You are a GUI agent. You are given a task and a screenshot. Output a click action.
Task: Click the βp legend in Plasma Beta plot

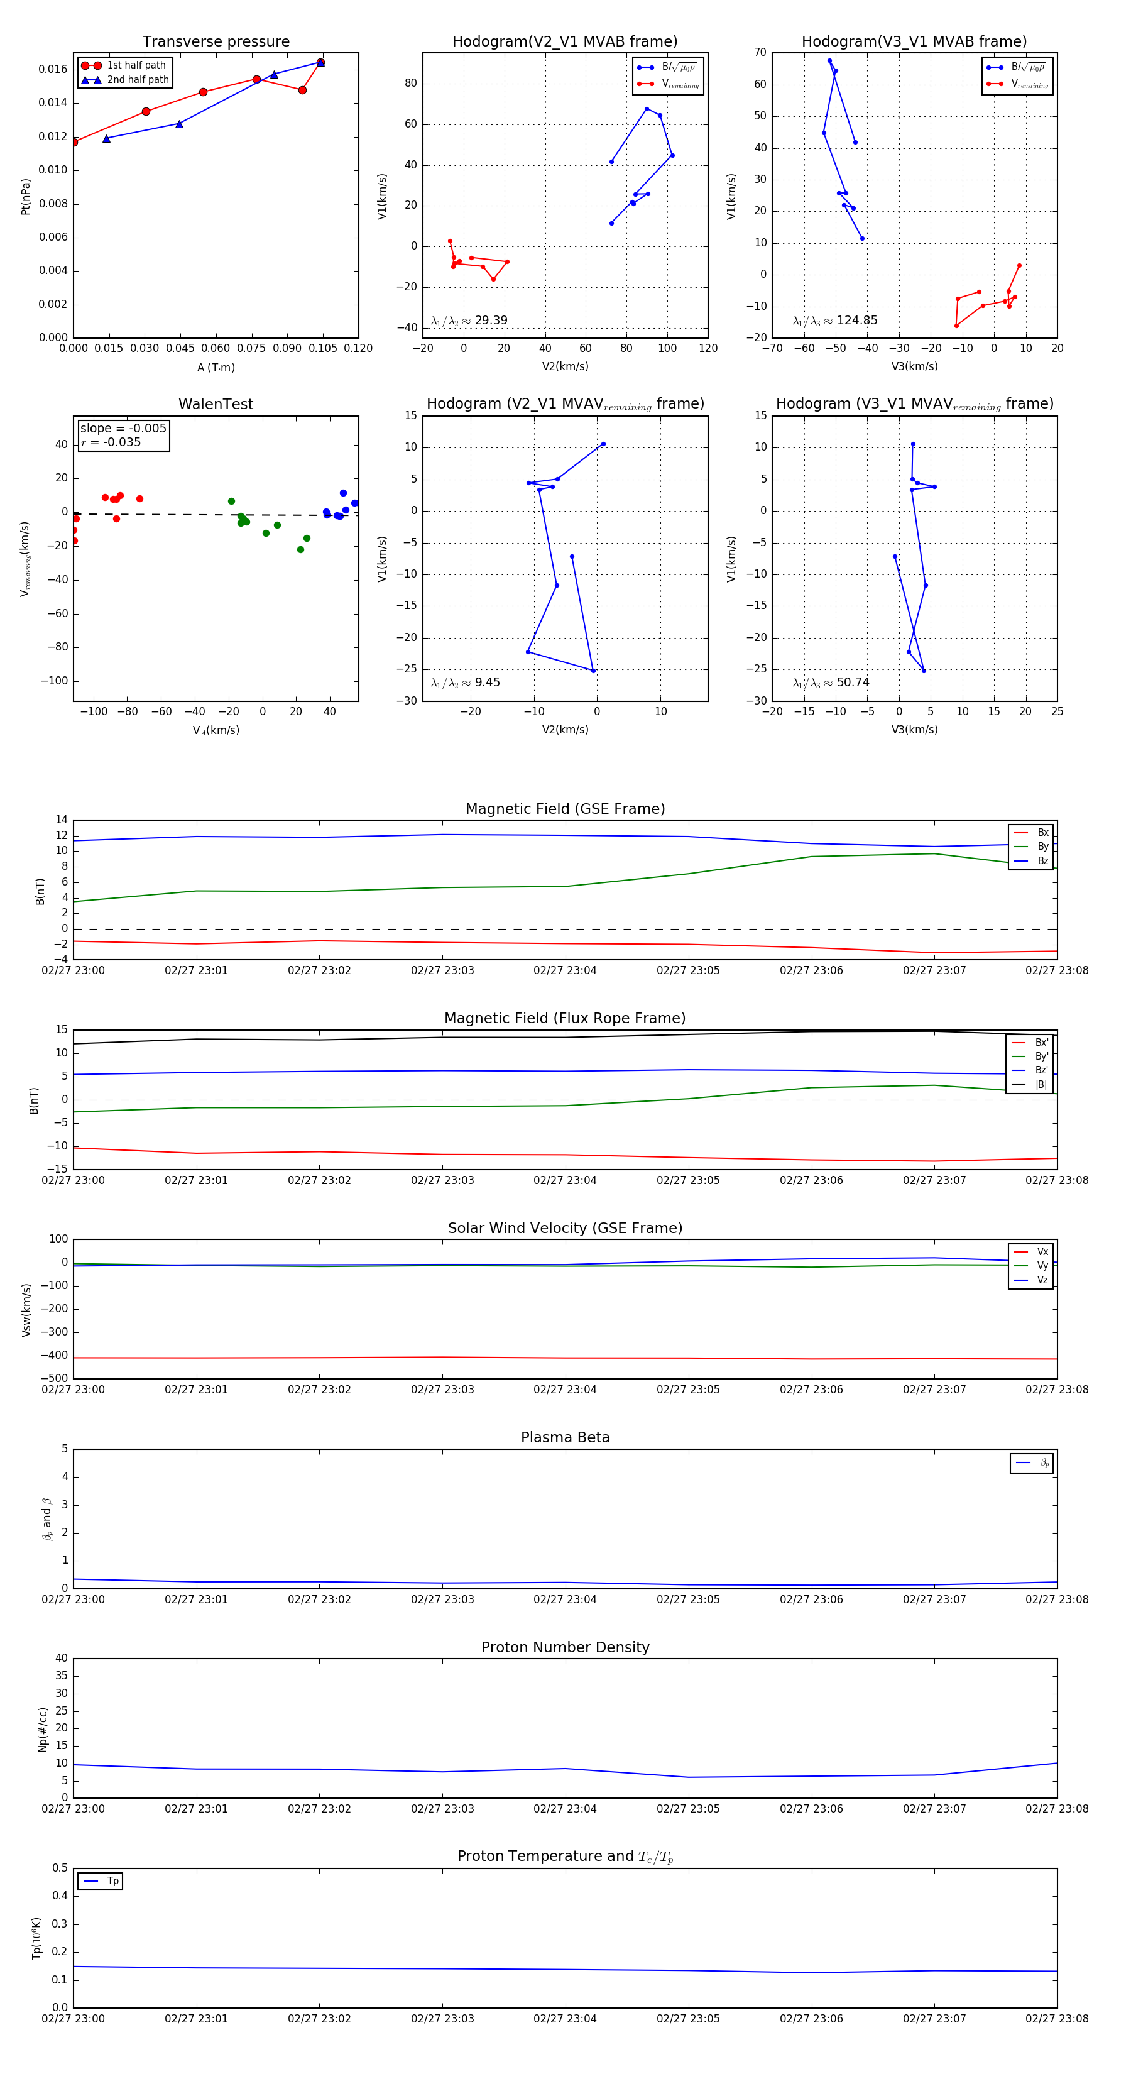1032,1463
